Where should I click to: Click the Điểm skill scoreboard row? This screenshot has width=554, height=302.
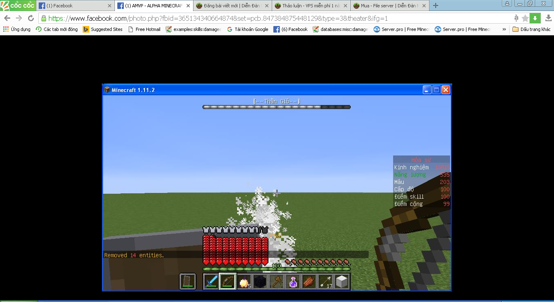(422, 197)
